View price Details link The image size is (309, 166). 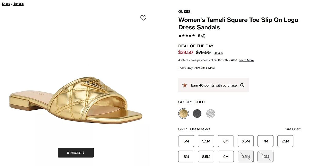(218, 53)
